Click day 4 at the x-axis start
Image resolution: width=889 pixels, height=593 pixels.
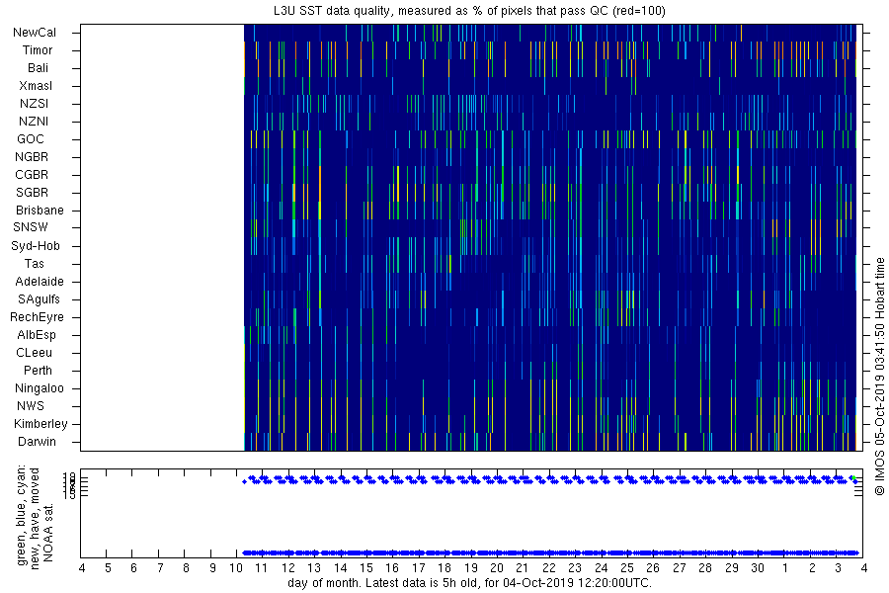click(x=82, y=568)
